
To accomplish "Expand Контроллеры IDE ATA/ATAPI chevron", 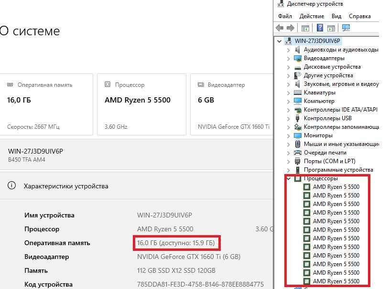I will 288,110.
